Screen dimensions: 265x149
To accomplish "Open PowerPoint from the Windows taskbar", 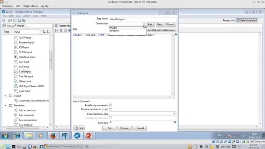I will 89,136.
